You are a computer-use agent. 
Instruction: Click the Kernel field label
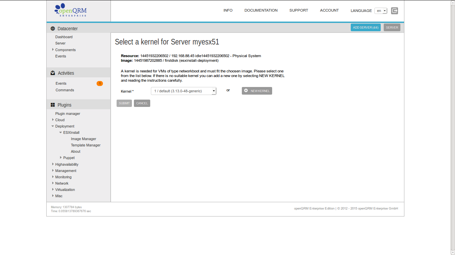tap(127, 91)
